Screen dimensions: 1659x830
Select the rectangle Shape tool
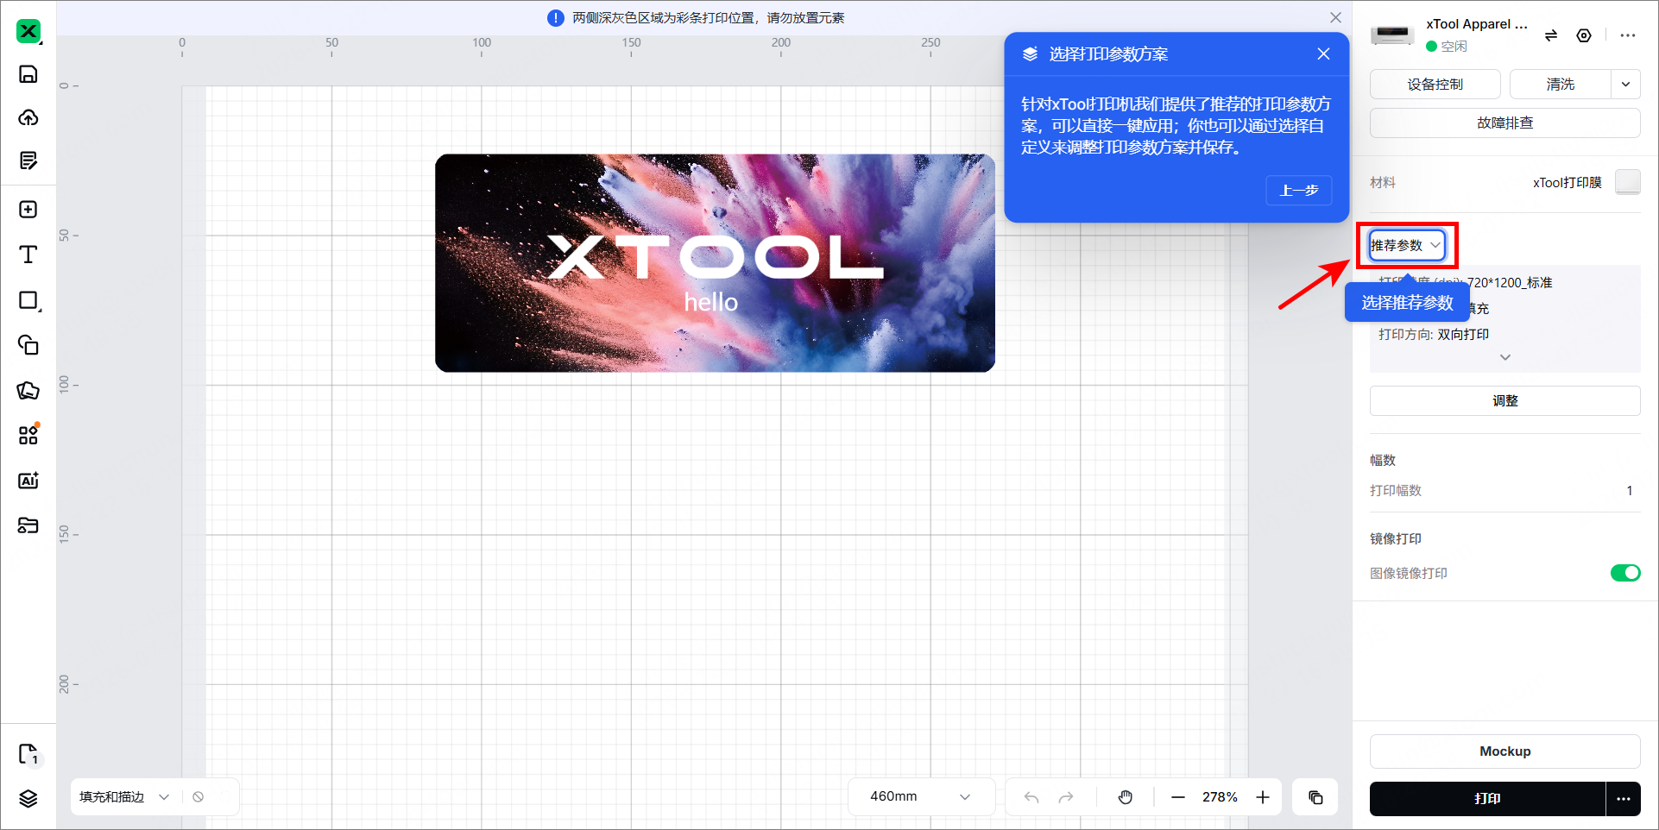point(28,300)
